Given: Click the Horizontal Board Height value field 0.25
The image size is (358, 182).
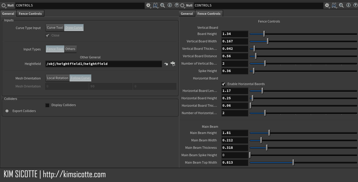Looking at the screenshot, I should (235, 98).
